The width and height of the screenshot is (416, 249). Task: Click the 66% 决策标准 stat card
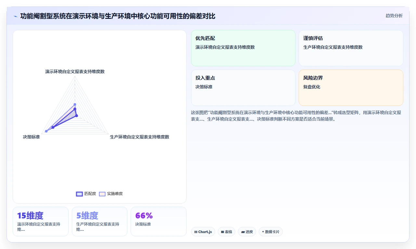pyautogui.click(x=159, y=221)
